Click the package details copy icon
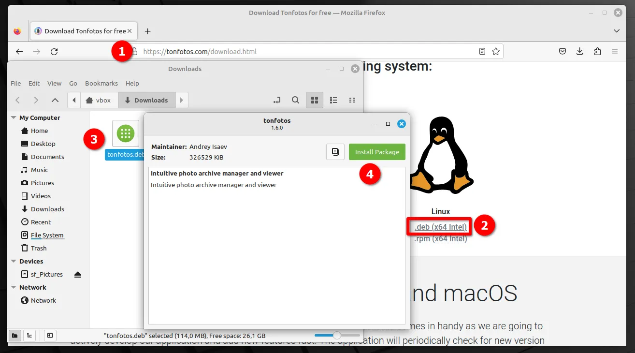The width and height of the screenshot is (635, 353). 335,152
